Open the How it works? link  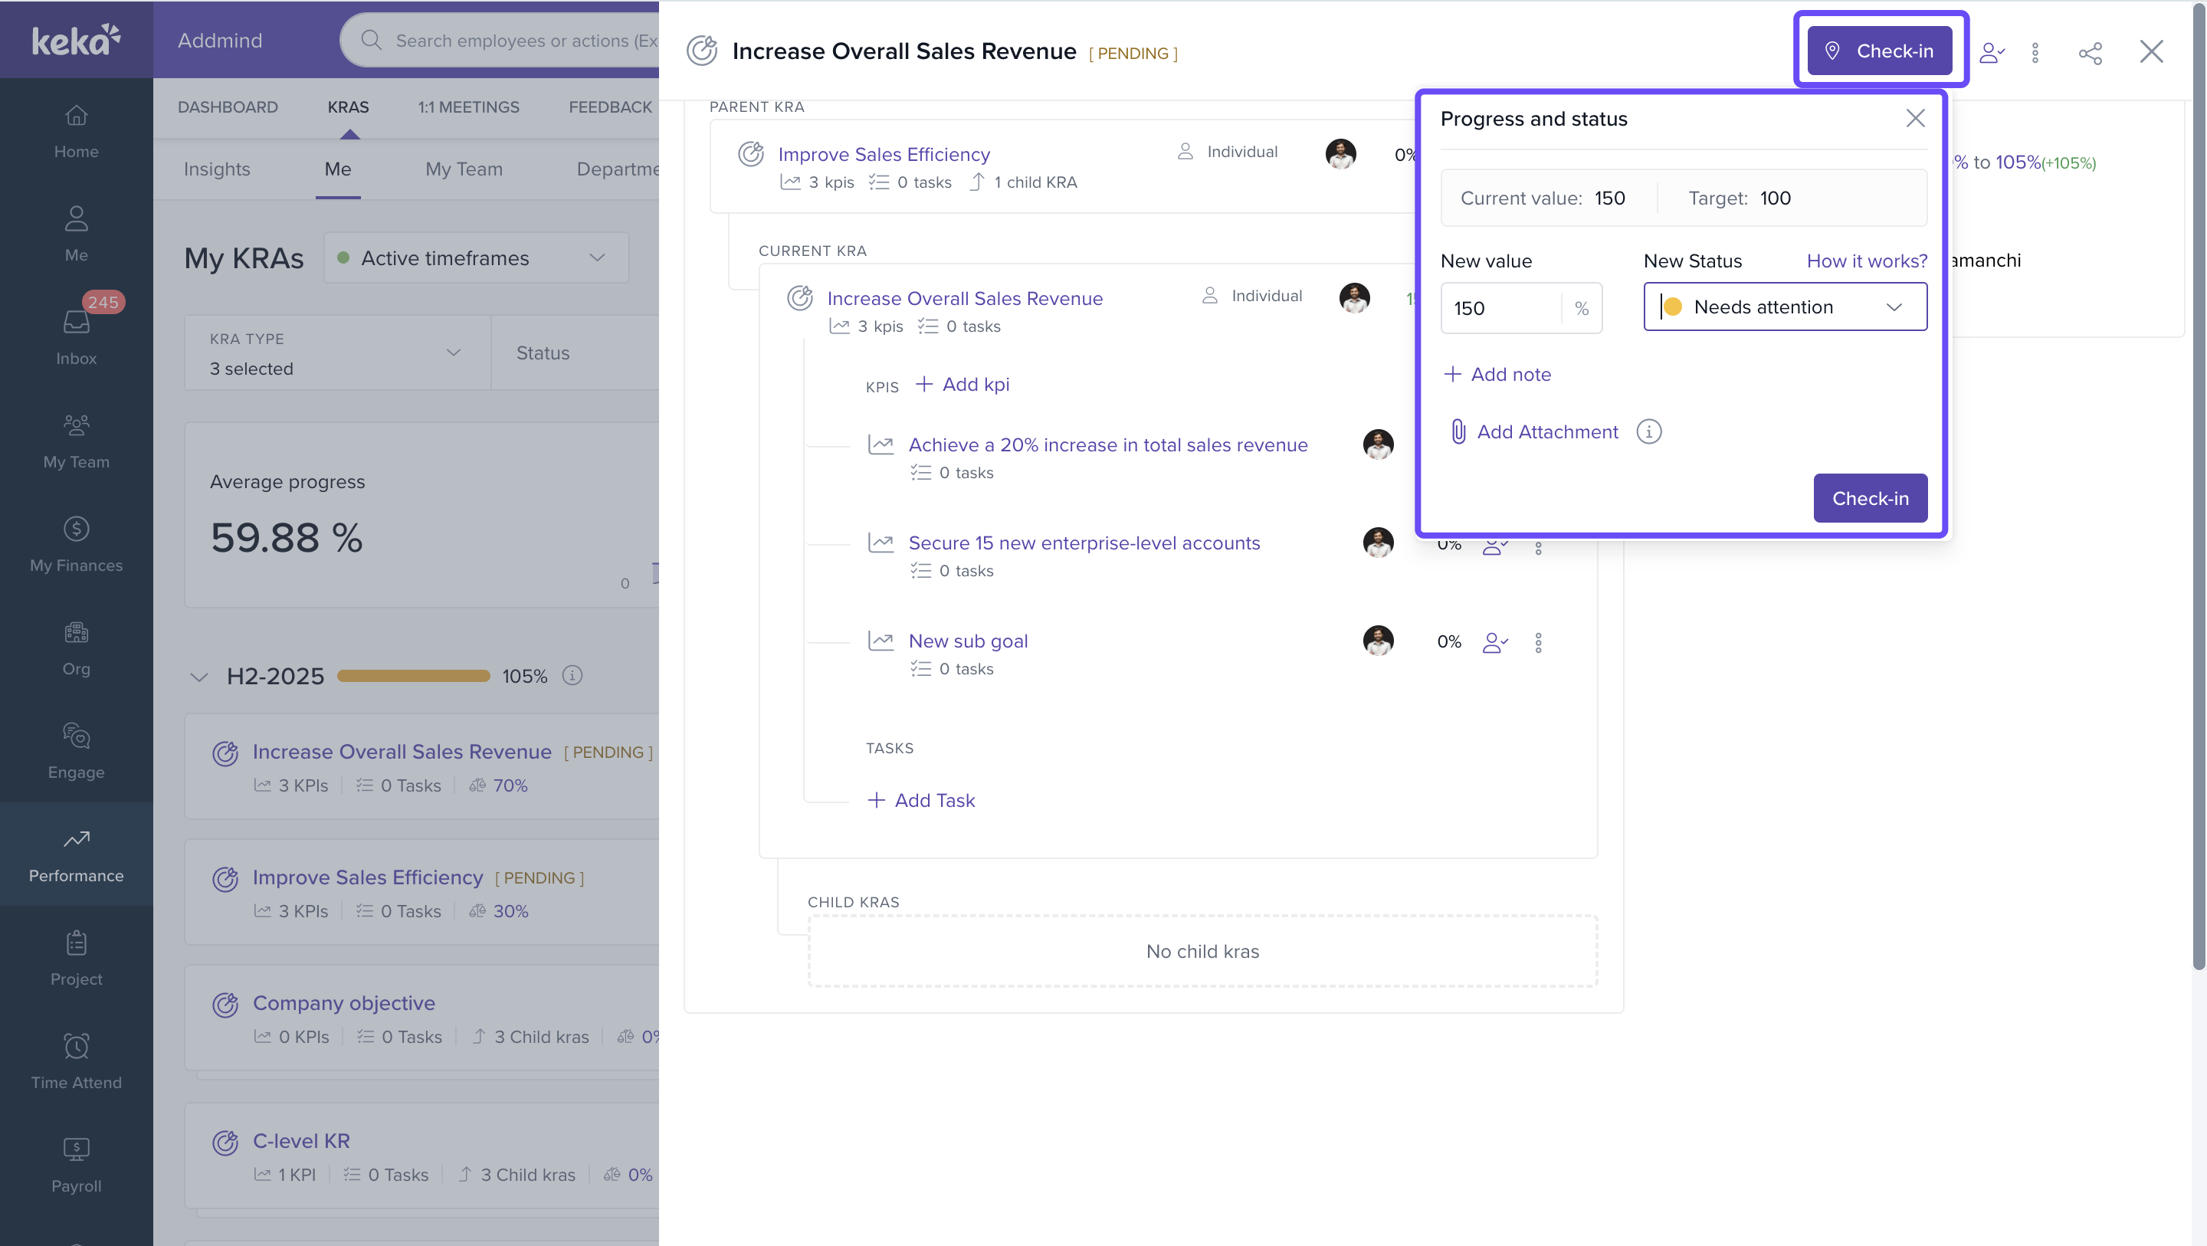click(x=1866, y=261)
